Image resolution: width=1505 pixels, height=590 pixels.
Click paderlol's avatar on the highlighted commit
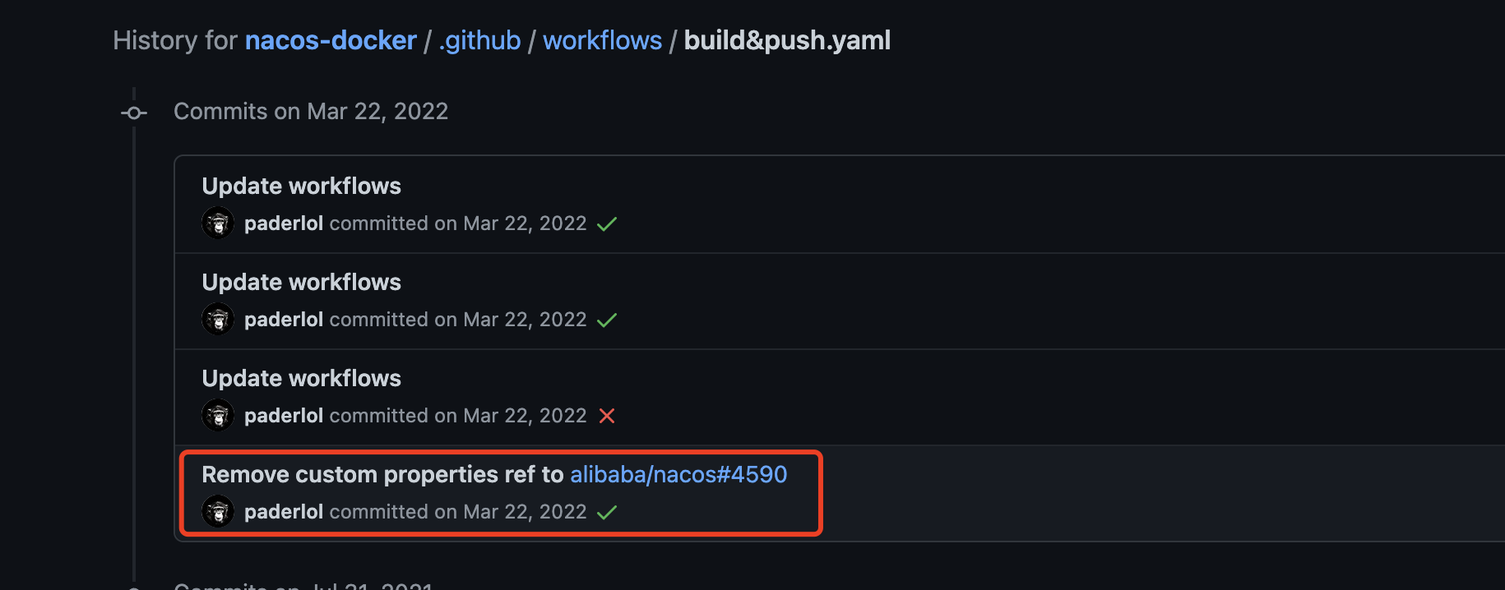tap(217, 510)
